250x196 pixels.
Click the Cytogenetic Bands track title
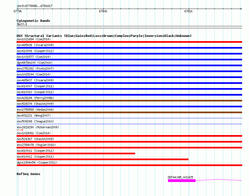tap(33, 21)
